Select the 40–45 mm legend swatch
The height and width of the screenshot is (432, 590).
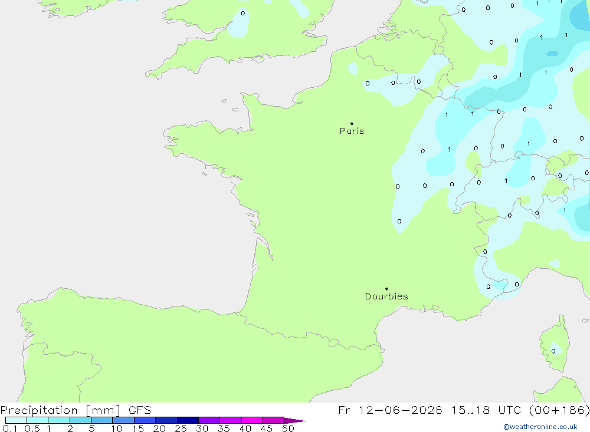coord(252,420)
